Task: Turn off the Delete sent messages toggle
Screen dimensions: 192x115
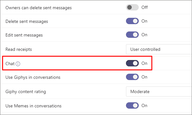Action: point(132,21)
